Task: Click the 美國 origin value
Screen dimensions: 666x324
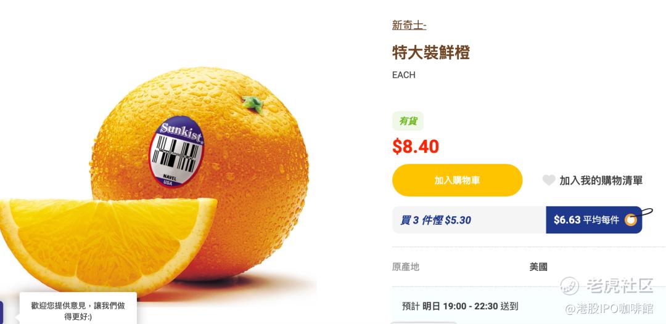Action: tap(538, 267)
